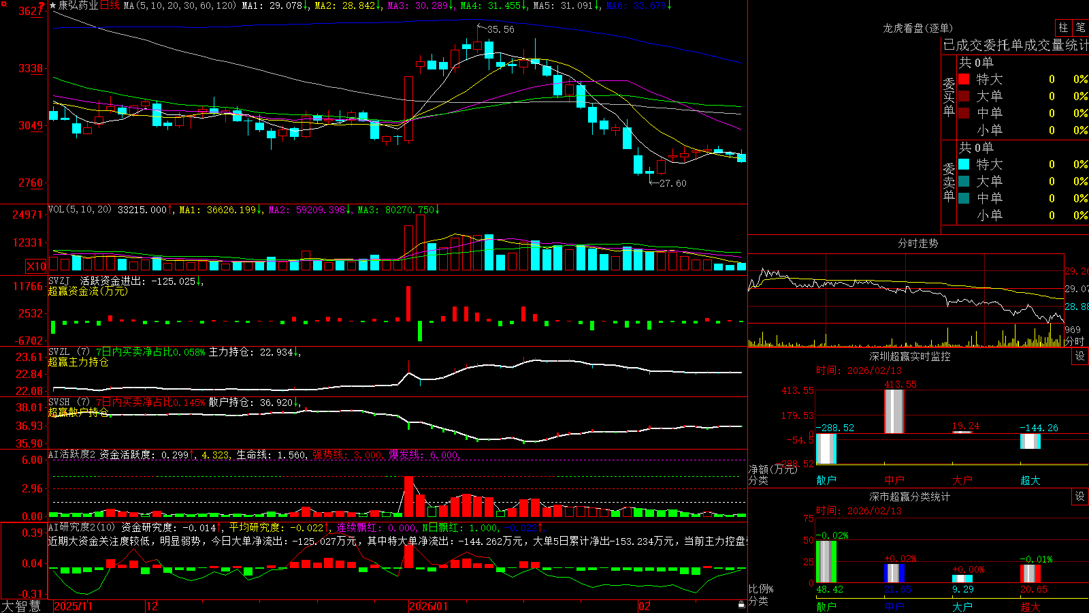
Task: Click 中户 21.65 blue bar in 分类统计
Action: coord(894,573)
